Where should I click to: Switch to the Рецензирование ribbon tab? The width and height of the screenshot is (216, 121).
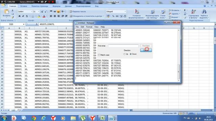click(x=83, y=6)
